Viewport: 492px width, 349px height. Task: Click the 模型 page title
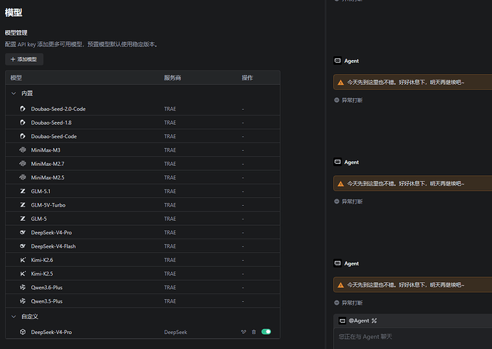pos(14,13)
